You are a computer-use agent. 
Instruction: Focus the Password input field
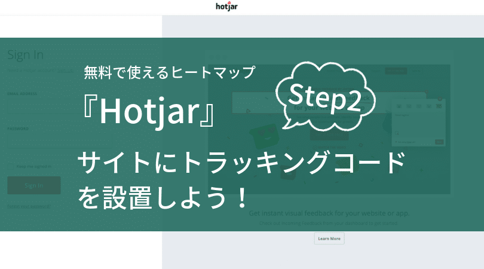pyautogui.click(x=59, y=142)
